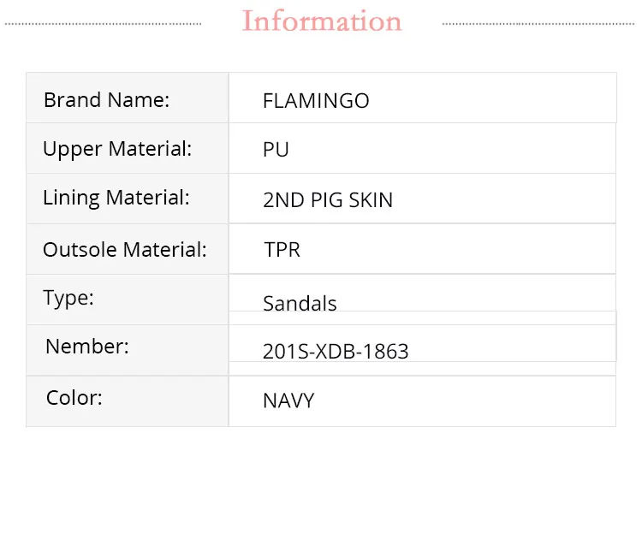Select the Upper Material label
This screenshot has width=642, height=534.
pos(117,149)
